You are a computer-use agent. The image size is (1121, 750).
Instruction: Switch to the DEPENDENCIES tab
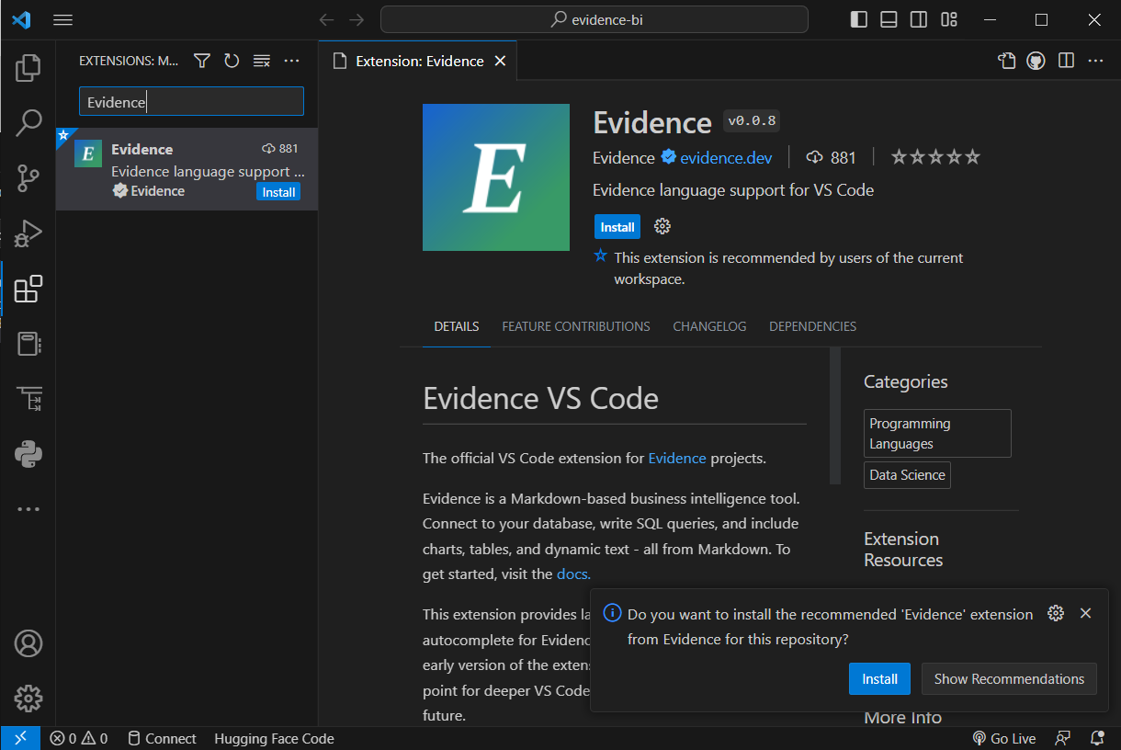pos(812,326)
